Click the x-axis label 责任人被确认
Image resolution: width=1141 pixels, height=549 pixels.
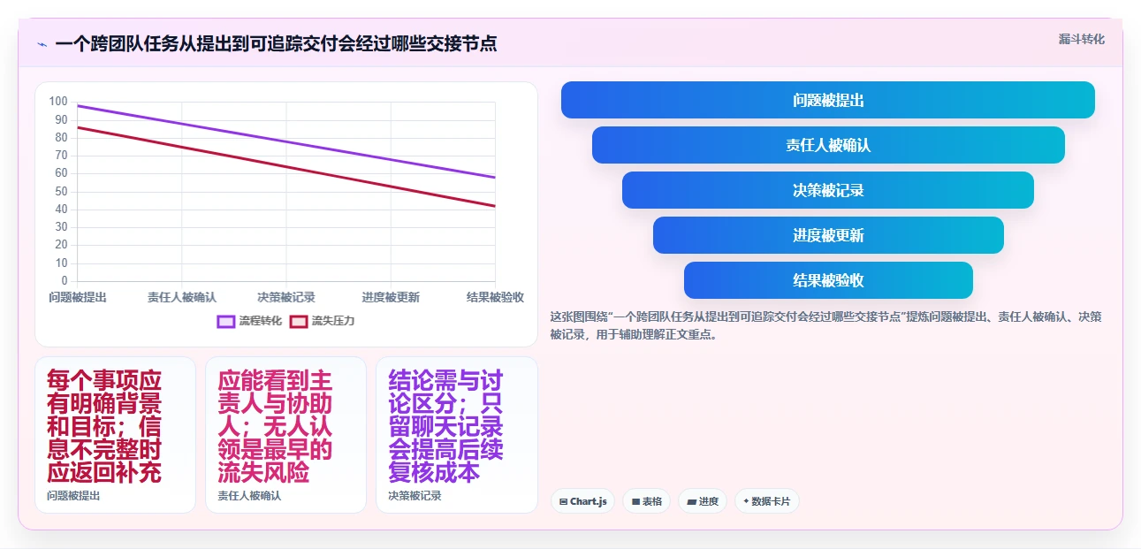[x=182, y=297]
